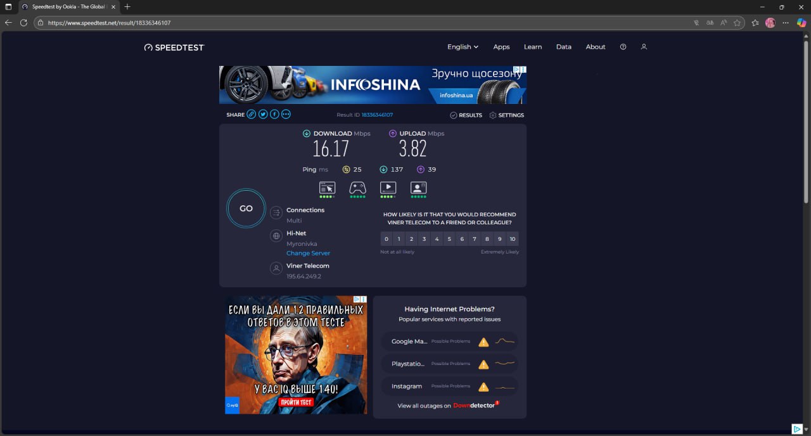Click the Instagram outage sparkline graph

click(x=504, y=387)
